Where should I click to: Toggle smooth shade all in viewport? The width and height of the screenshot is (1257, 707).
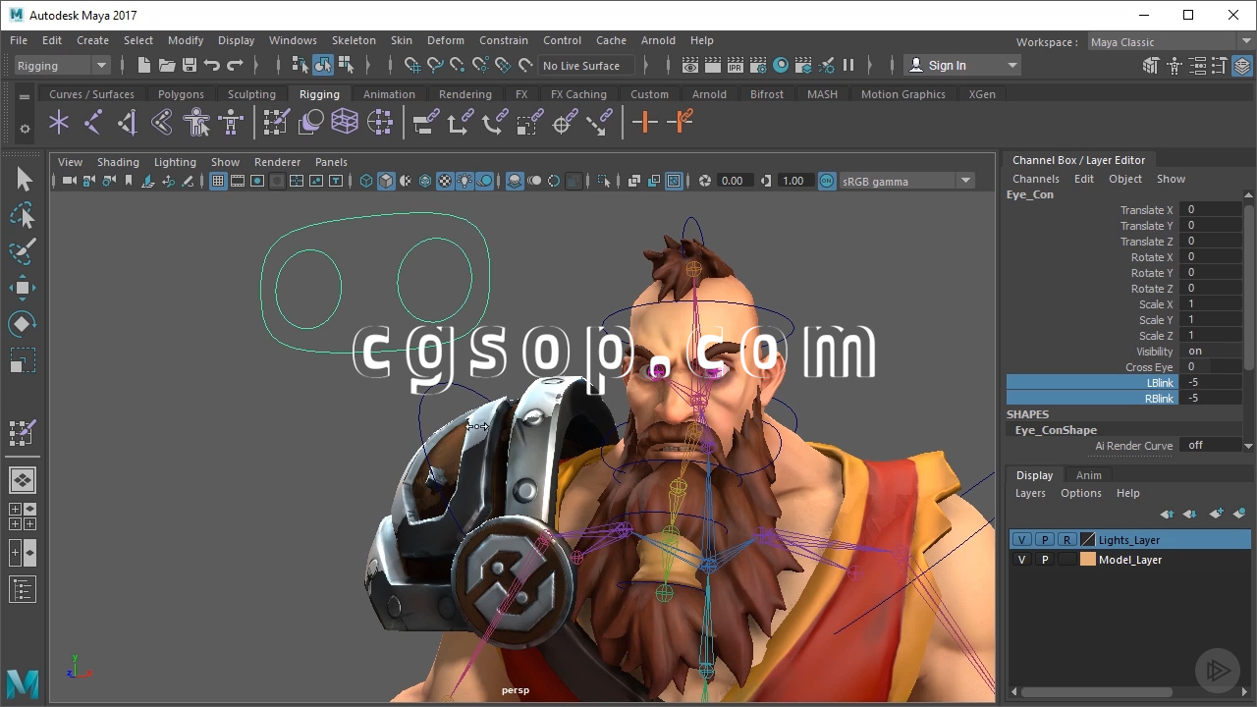386,181
